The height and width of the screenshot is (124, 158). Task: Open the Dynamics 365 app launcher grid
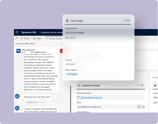tap(17, 32)
